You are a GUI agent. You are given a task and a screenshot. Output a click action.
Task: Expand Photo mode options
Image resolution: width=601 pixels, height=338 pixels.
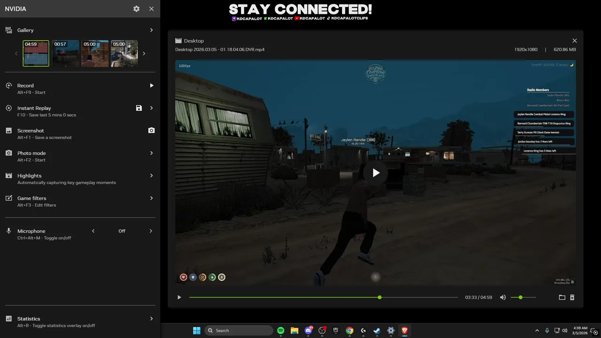click(151, 153)
